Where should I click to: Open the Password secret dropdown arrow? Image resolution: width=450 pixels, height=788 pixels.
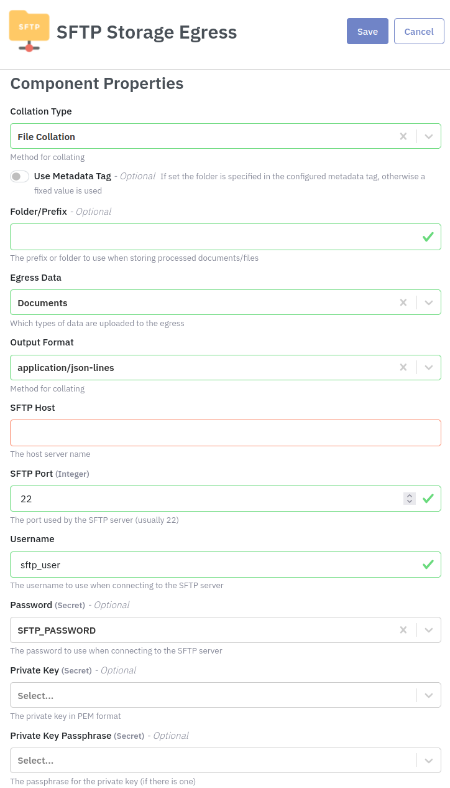tap(429, 630)
